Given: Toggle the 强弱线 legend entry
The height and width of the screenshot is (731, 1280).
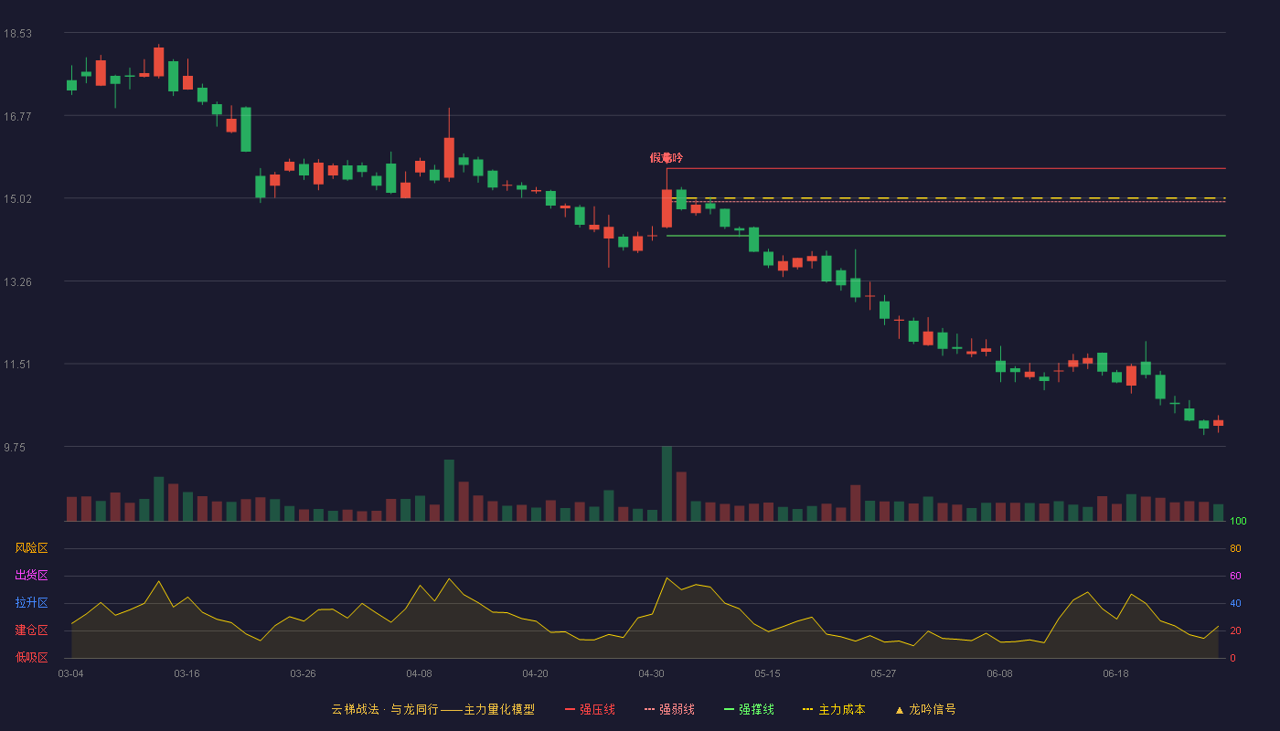Looking at the screenshot, I should (x=669, y=709).
